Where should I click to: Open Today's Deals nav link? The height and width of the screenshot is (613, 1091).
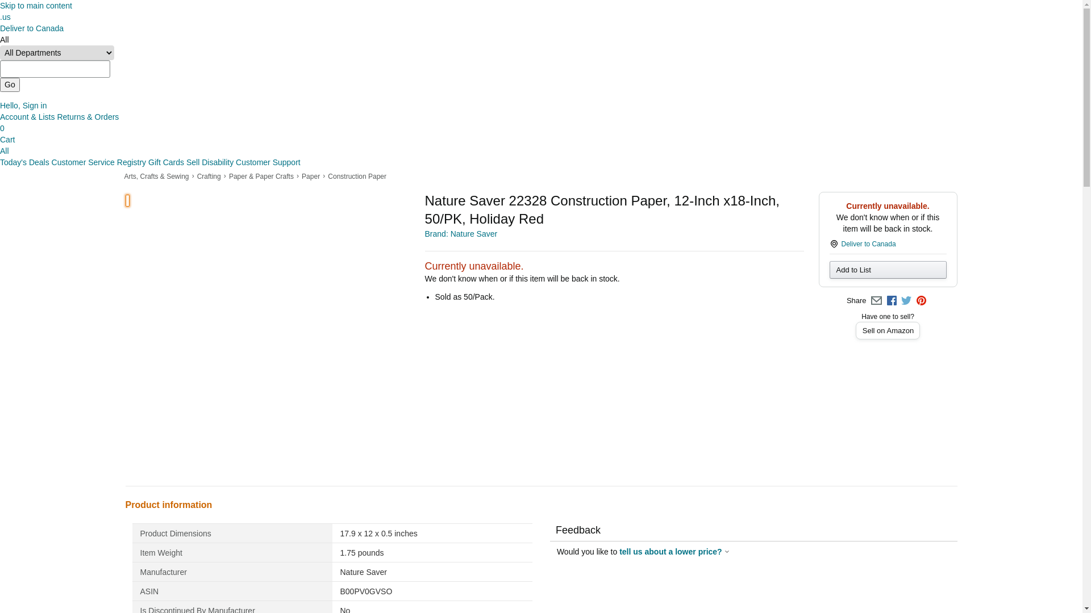point(24,162)
